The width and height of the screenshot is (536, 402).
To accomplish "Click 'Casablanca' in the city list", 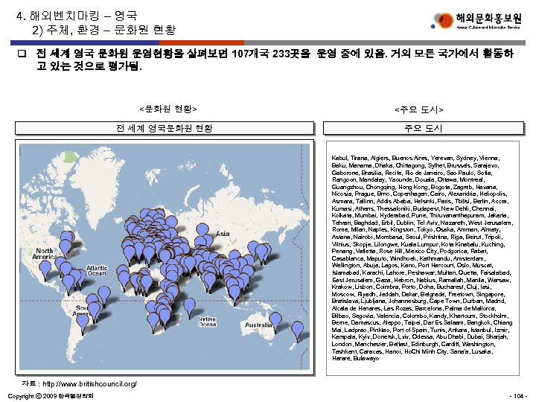I will [348, 259].
